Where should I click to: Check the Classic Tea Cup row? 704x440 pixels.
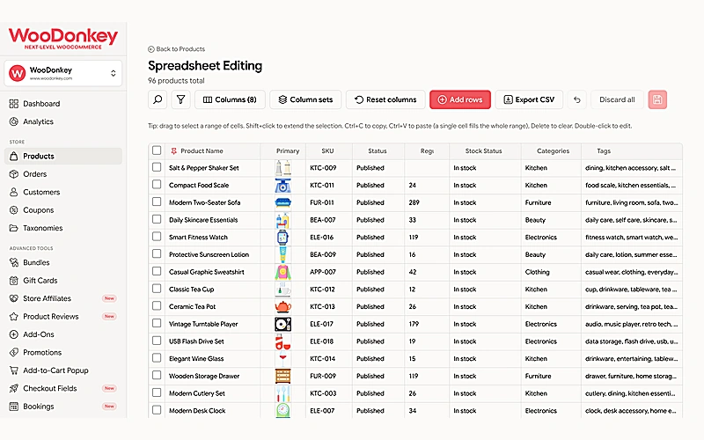coord(157,289)
